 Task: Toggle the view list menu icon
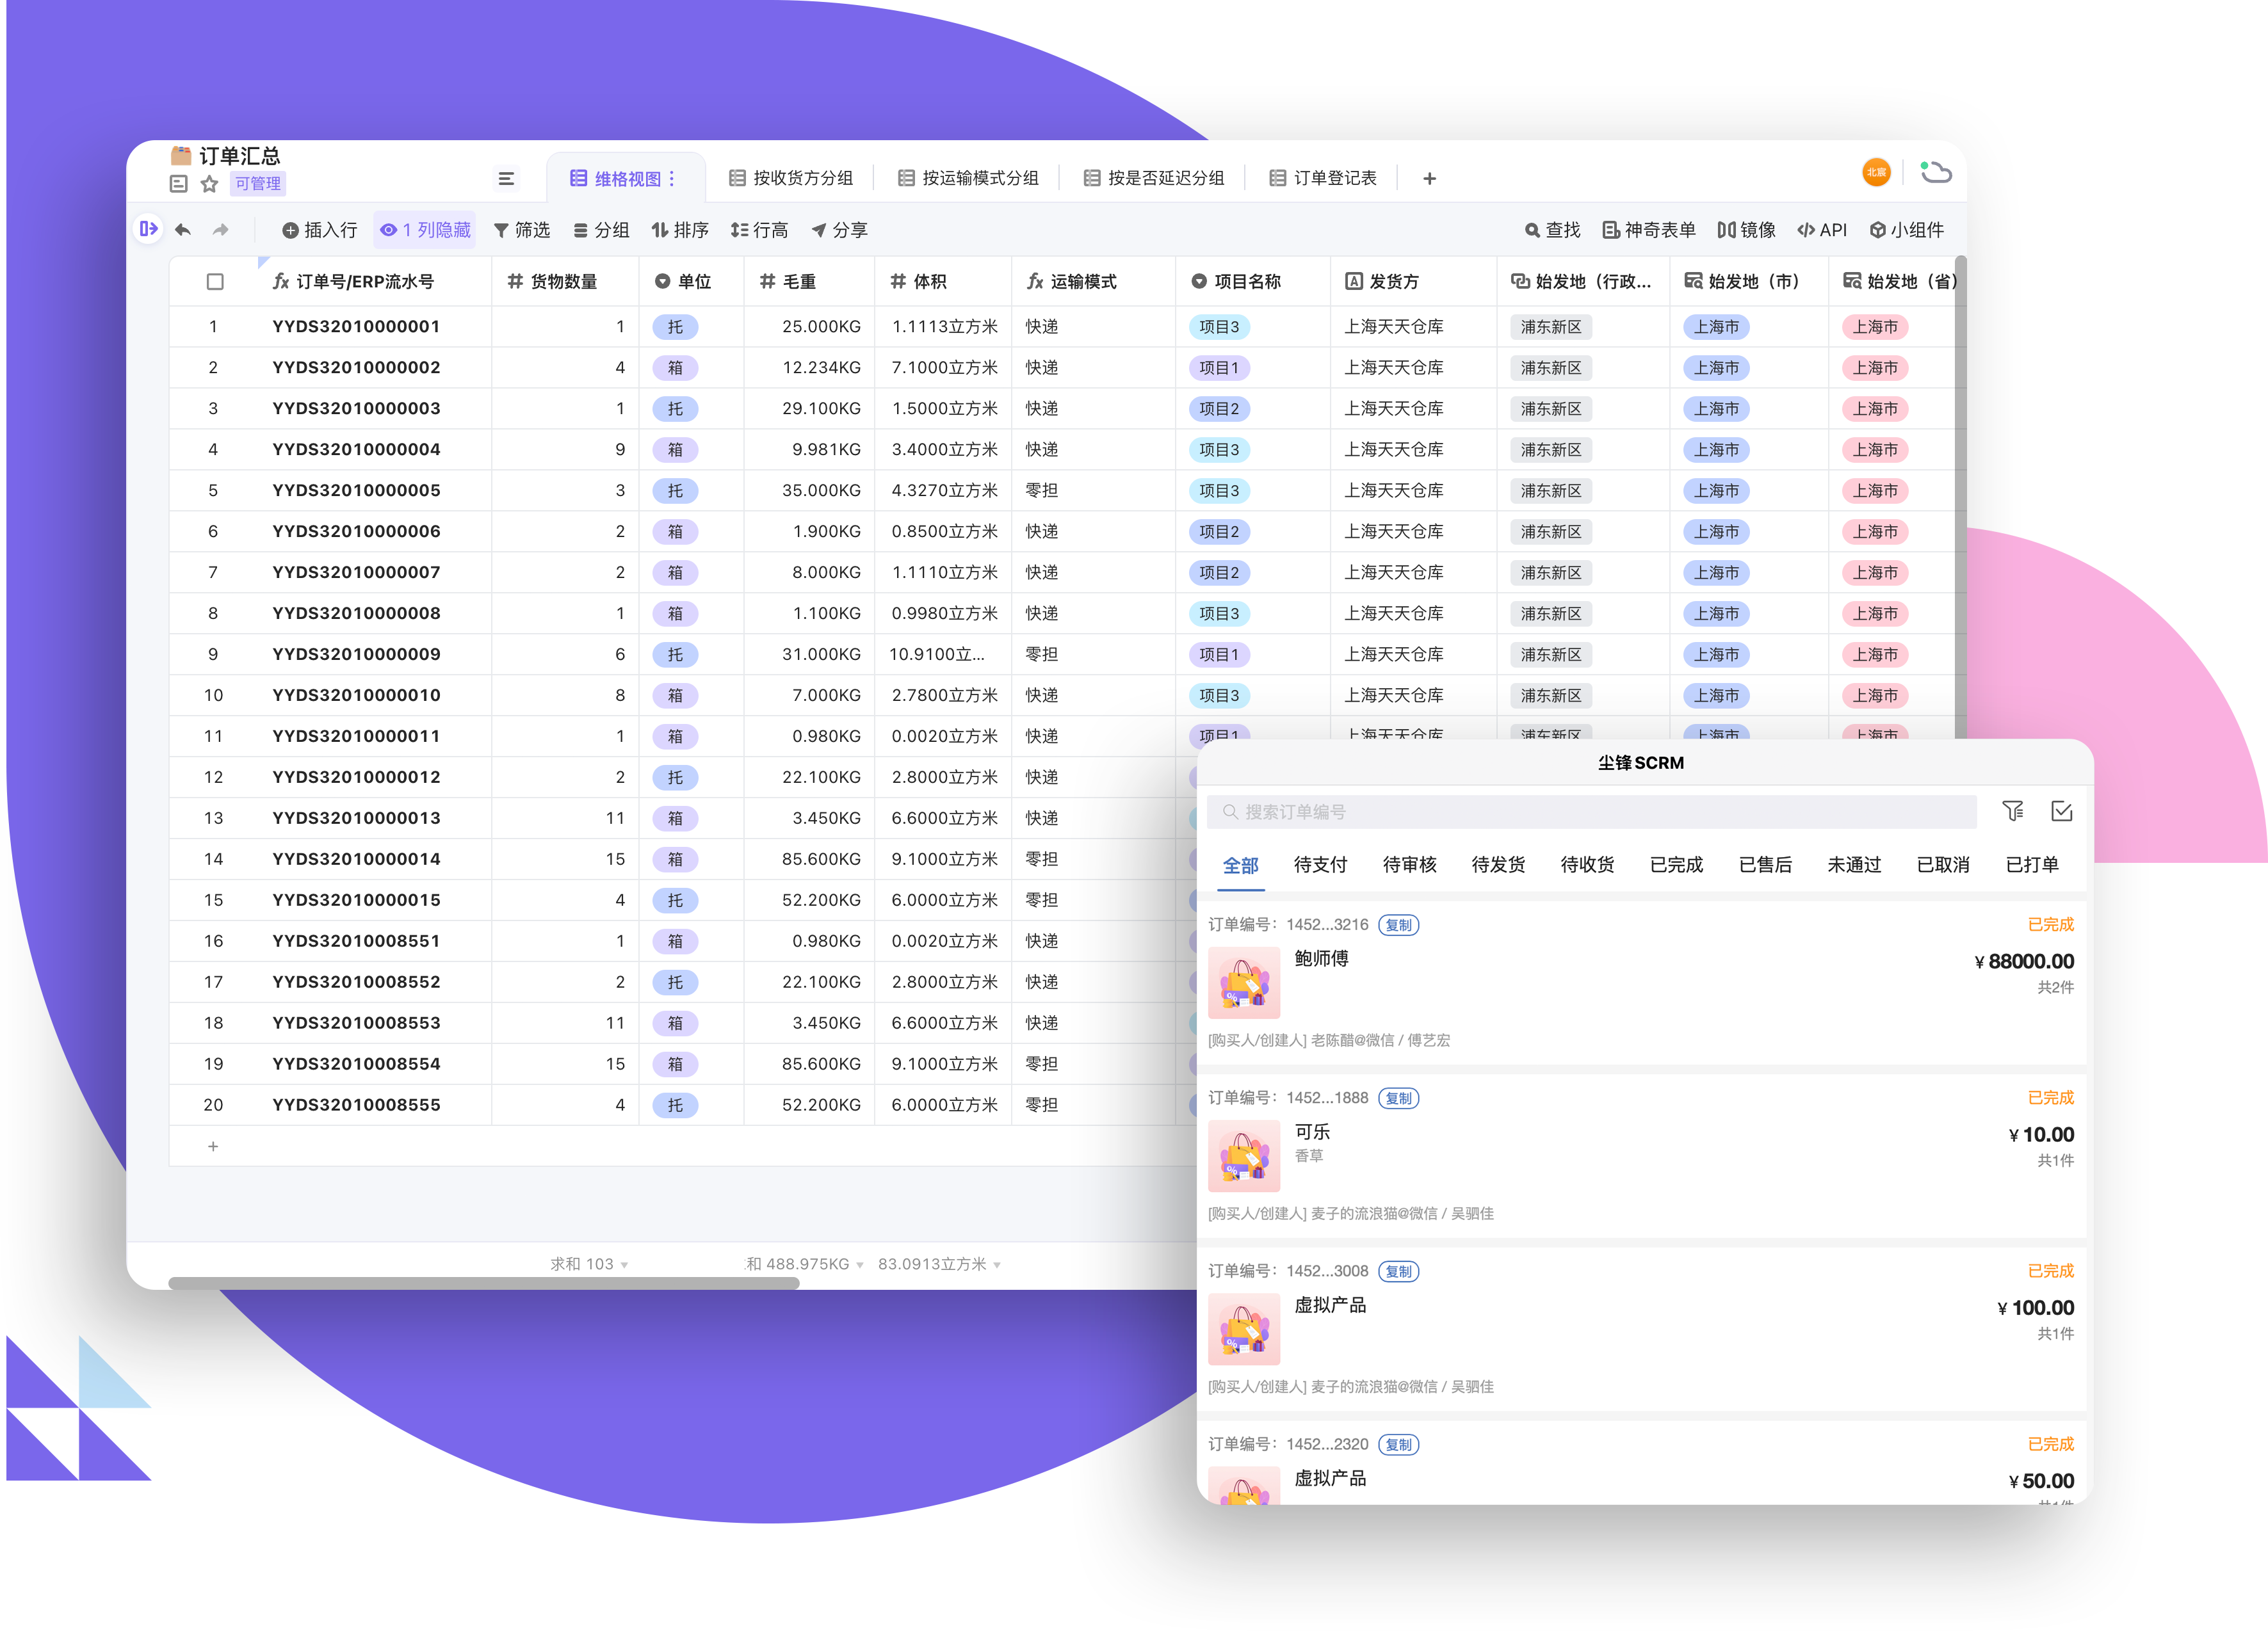[x=506, y=179]
